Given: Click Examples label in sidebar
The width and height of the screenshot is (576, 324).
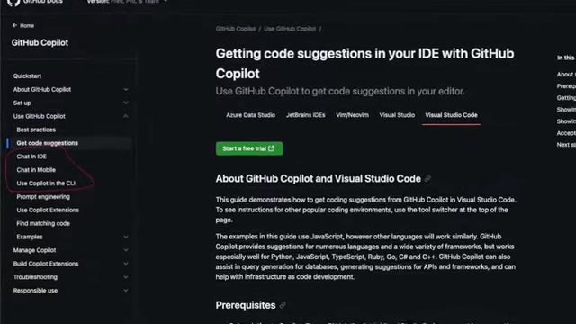Looking at the screenshot, I should (30, 237).
